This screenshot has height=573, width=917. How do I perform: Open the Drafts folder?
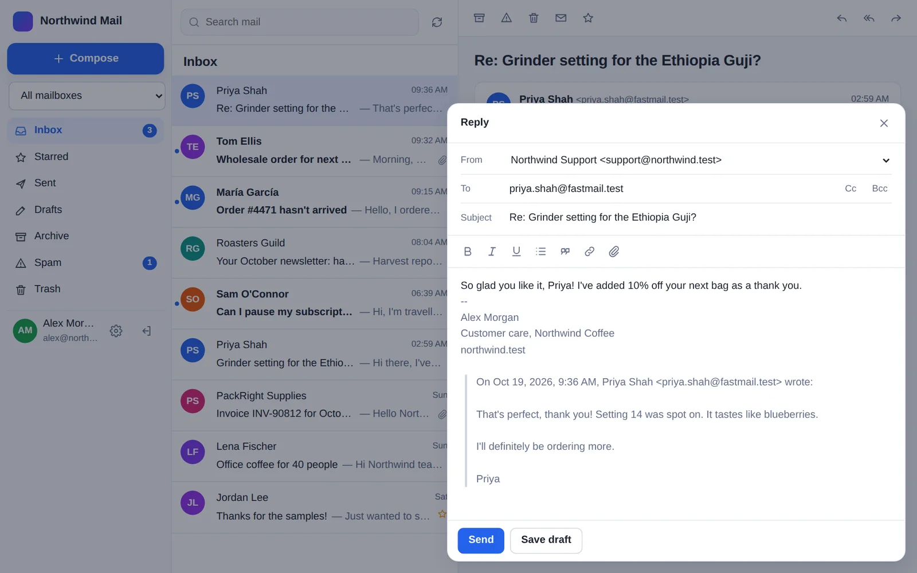click(x=85, y=210)
